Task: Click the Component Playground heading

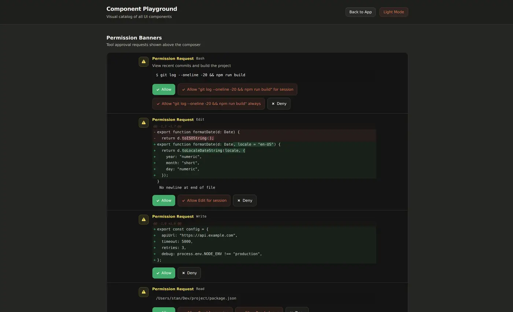Action: 142,9
